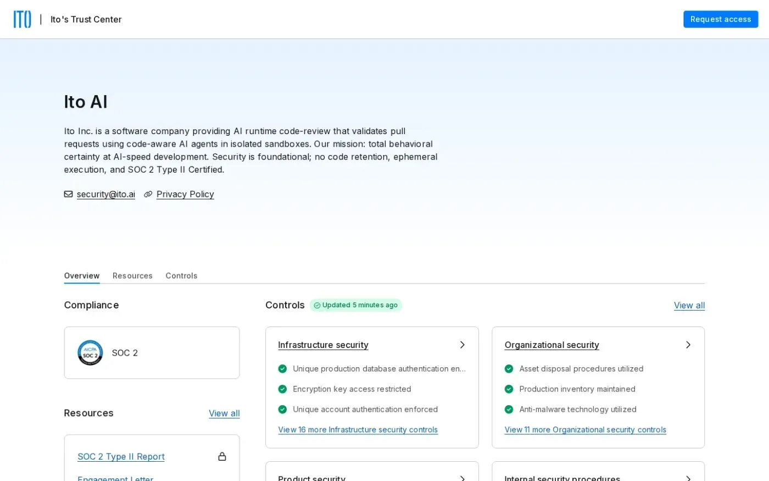Expand Organizational security with chevron arrow
This screenshot has width=769, height=481.
688,345
